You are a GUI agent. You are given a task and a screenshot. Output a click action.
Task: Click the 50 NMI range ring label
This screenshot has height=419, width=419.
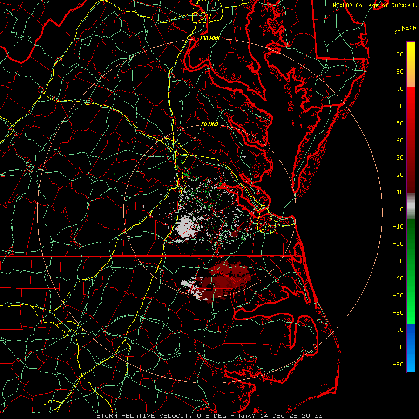pos(209,124)
